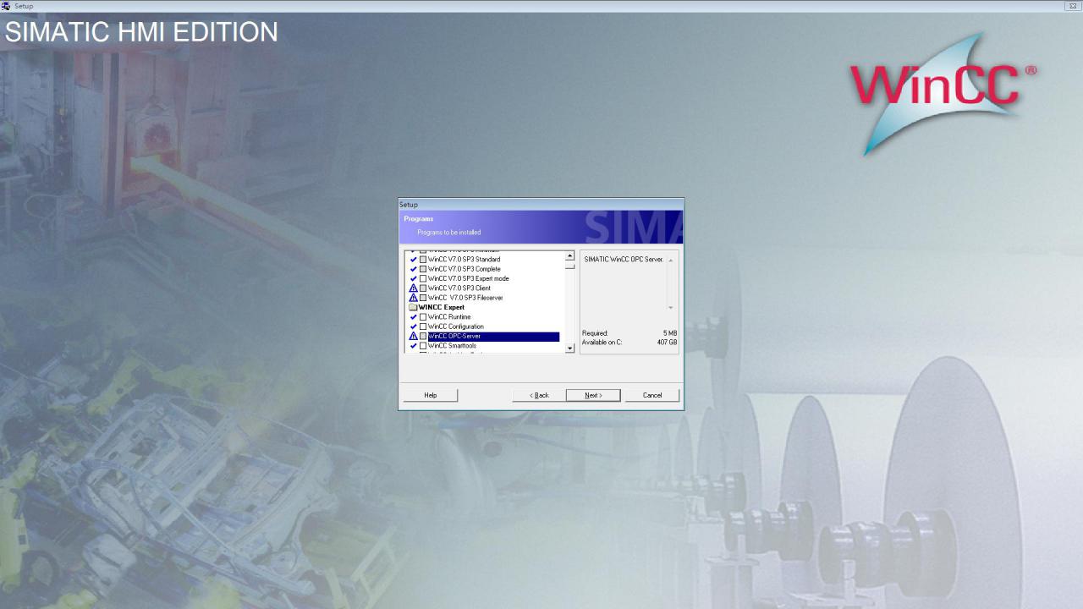Click the blue checkmark beside WinCC Smarttools
Image resolution: width=1083 pixels, height=609 pixels.
pos(413,346)
